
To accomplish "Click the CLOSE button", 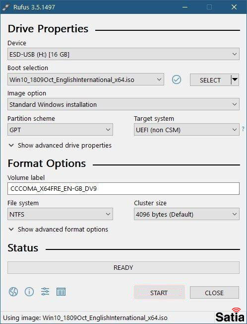I will coord(214,292).
